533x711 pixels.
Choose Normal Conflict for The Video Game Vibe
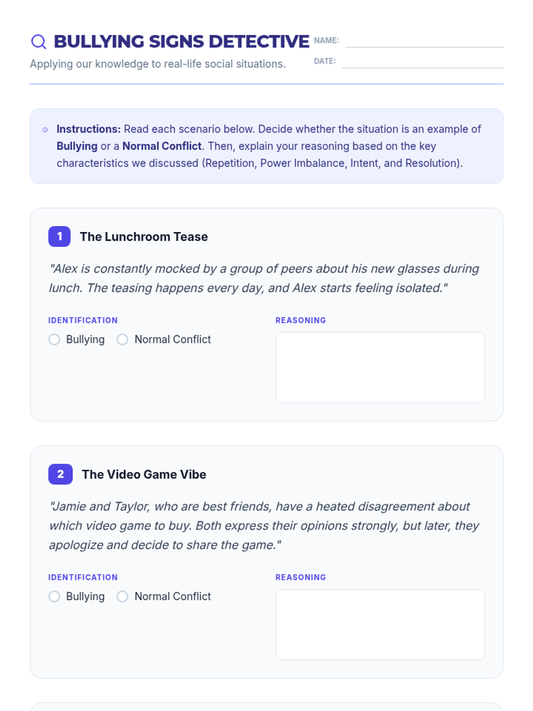(x=123, y=596)
